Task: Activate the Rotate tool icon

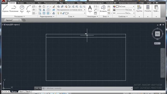Action: (x=44, y=7)
